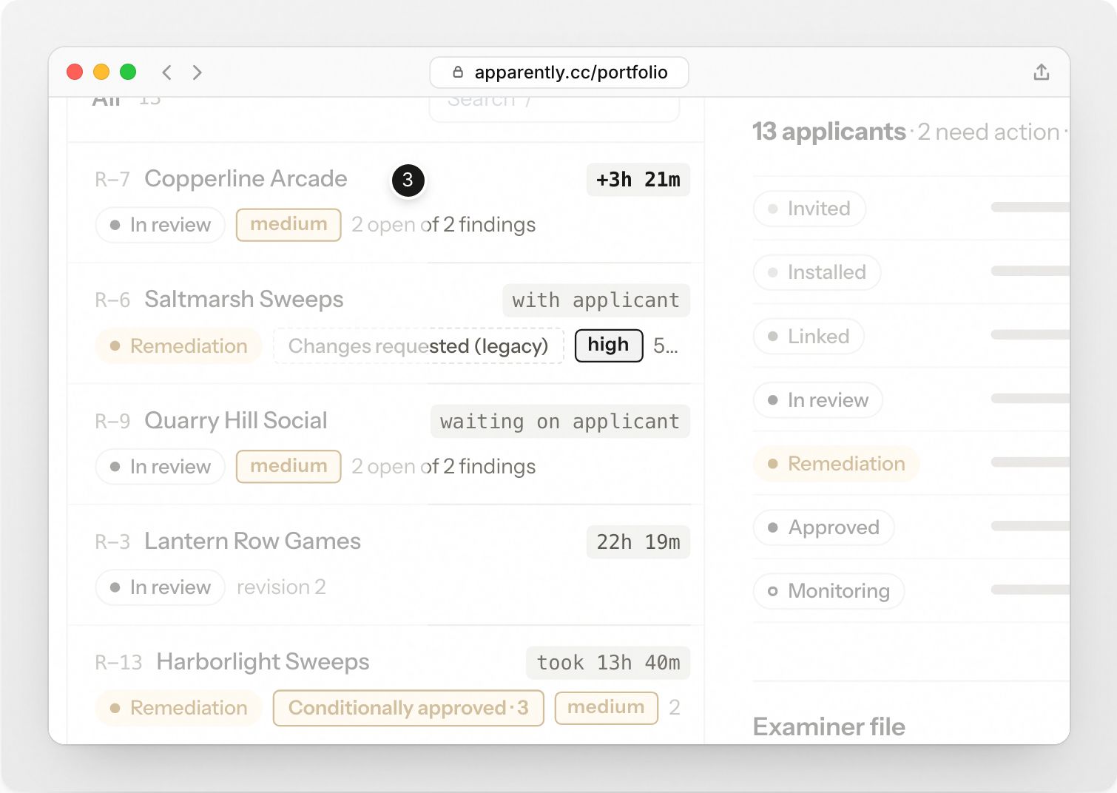Filter by Approved stage
Screen dimensions: 1117x793
point(823,527)
